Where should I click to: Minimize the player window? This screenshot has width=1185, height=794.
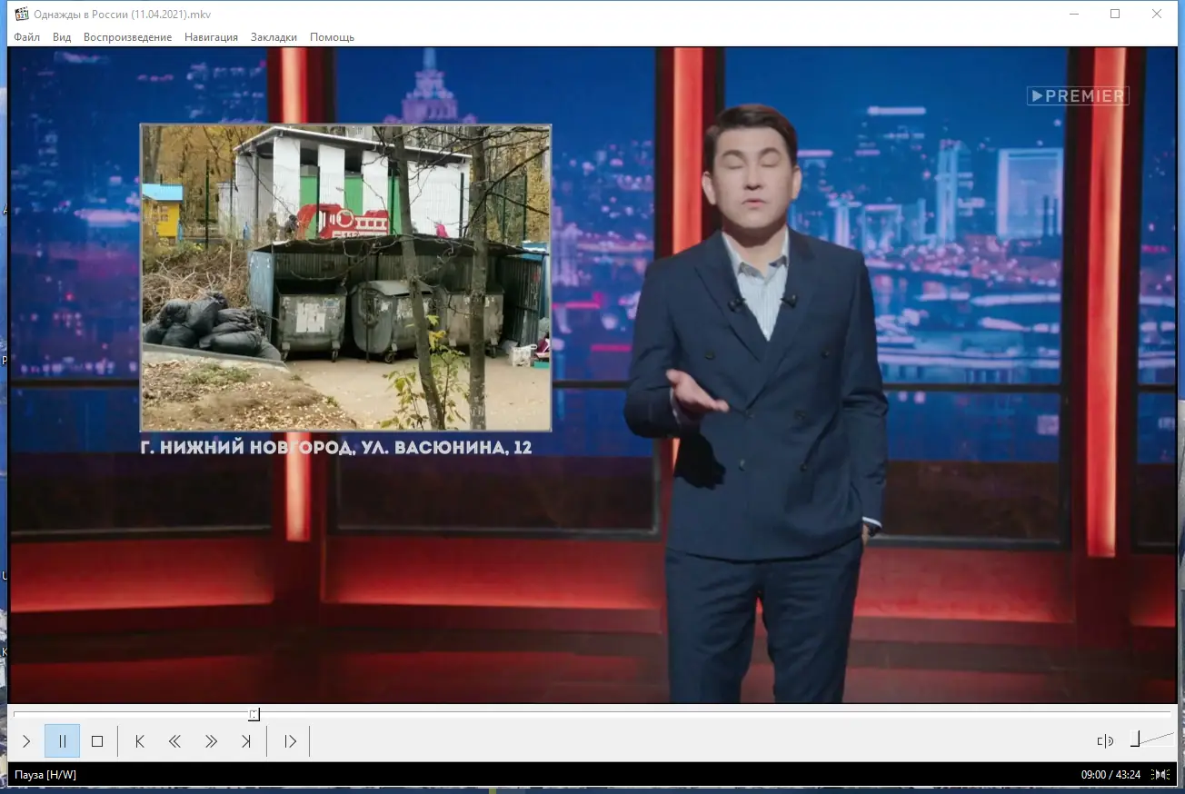(1074, 14)
